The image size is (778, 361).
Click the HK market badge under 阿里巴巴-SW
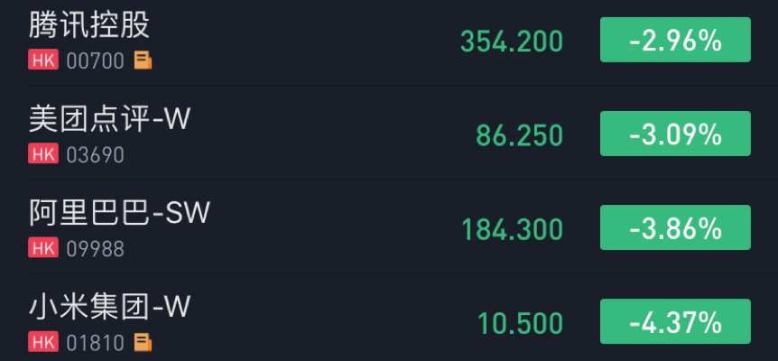(x=42, y=248)
